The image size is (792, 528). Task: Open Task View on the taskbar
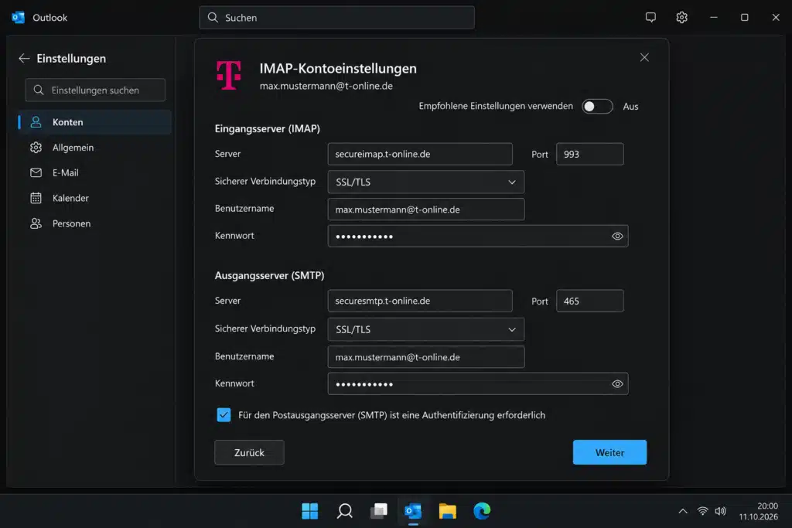point(379,511)
